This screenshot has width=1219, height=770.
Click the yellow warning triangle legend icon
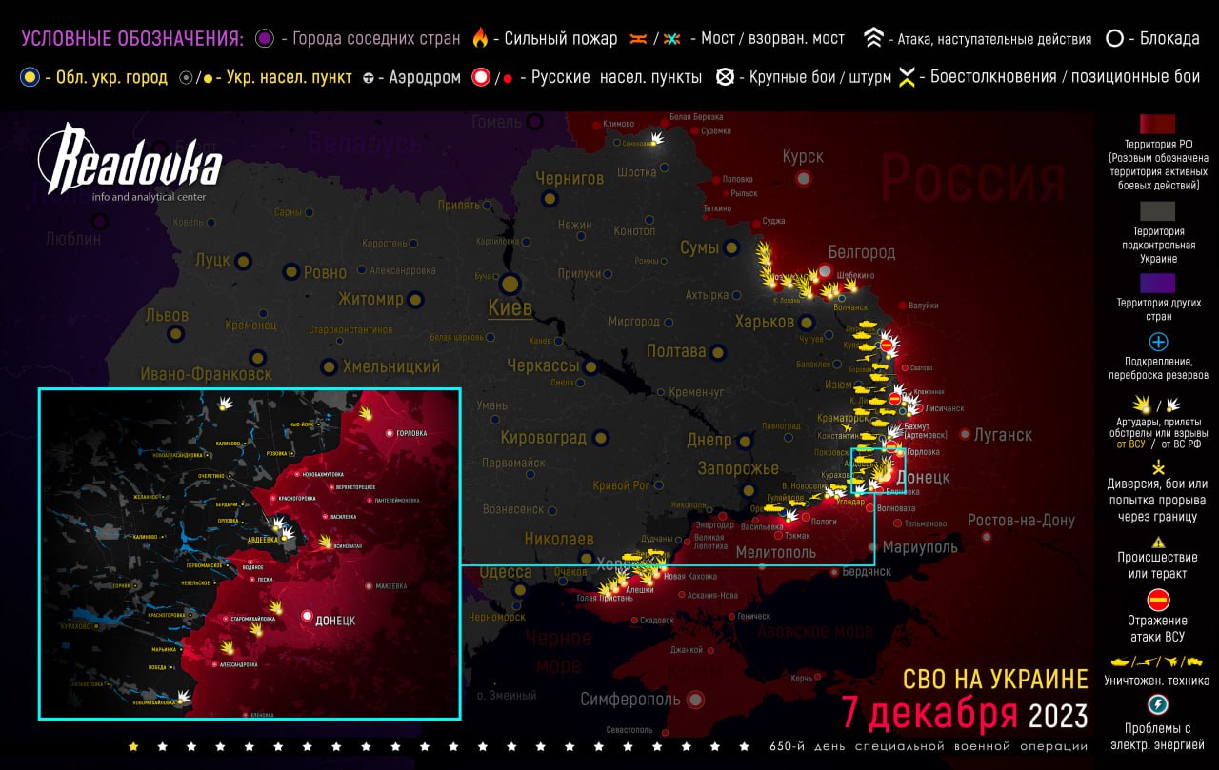(1158, 542)
